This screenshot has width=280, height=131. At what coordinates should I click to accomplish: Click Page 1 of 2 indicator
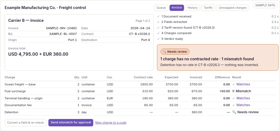point(143,21)
